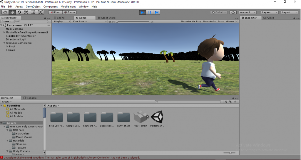Image resolution: width=301 pixels, height=160 pixels.
Task: Open the Account dropdown
Action: [x=248, y=12]
